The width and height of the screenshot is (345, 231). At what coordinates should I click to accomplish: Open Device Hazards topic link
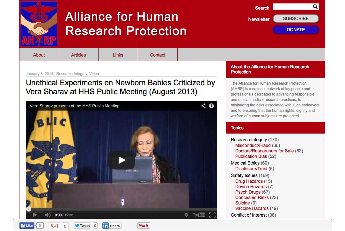(x=251, y=187)
